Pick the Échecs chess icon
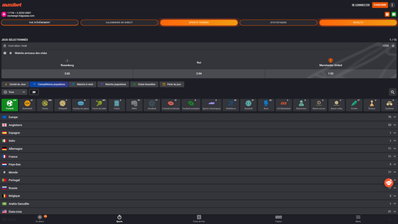Image resolution: width=398 pixels, height=224 pixels. [x=372, y=105]
